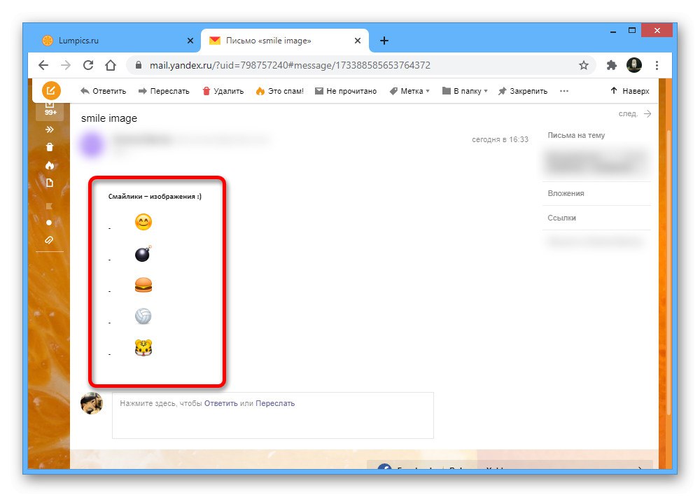Open the three-dot more actions menu in mail toolbar

tap(564, 91)
